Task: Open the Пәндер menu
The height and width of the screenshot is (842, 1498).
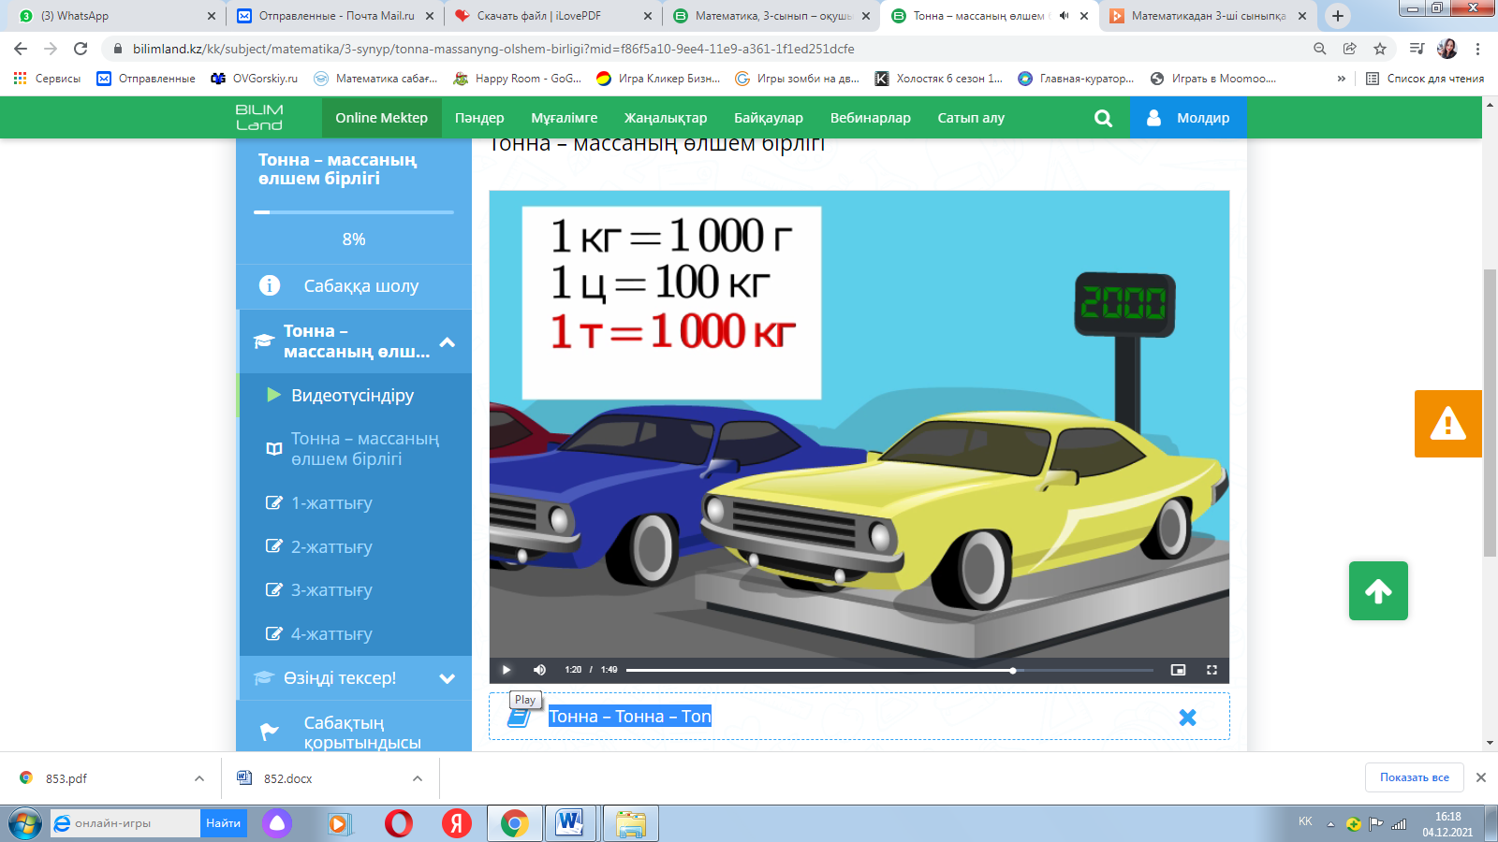Action: (x=479, y=118)
